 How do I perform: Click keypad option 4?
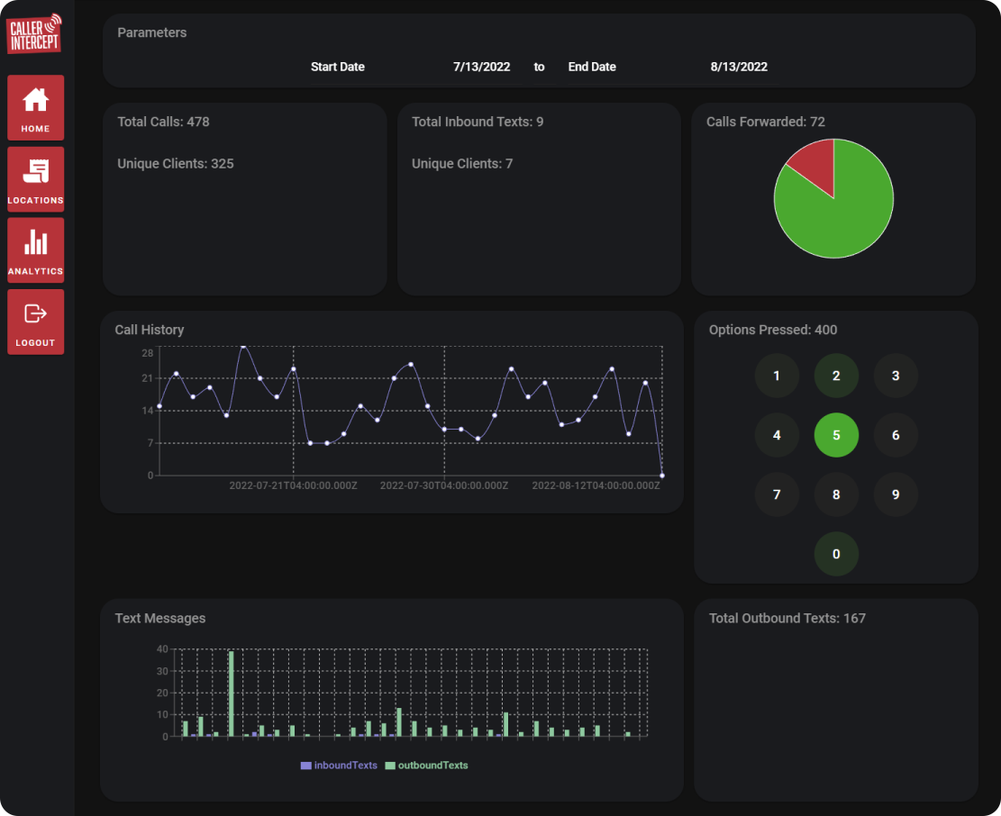pos(777,435)
